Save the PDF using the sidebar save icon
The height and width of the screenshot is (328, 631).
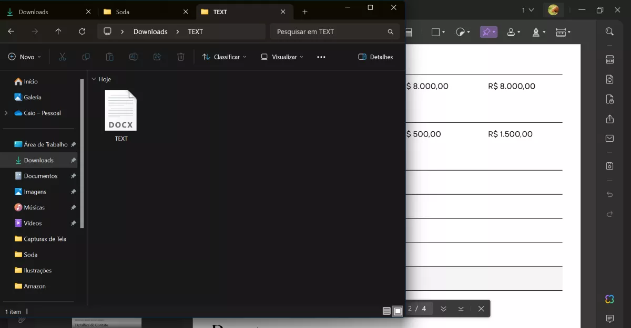609,165
